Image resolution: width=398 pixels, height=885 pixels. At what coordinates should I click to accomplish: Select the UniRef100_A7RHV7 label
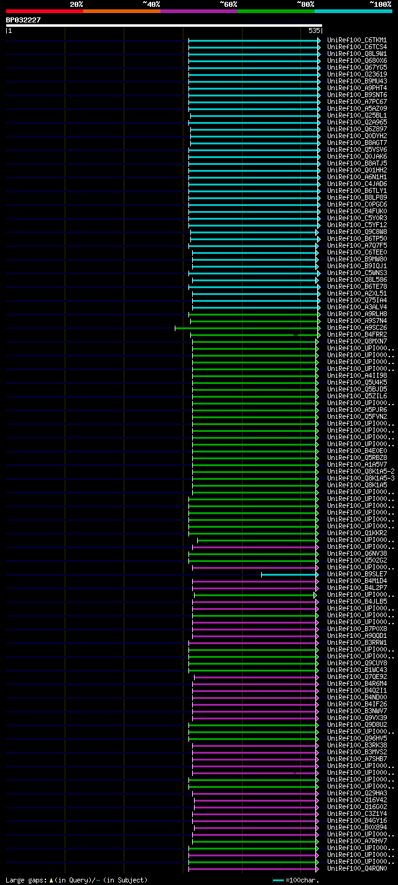click(357, 841)
